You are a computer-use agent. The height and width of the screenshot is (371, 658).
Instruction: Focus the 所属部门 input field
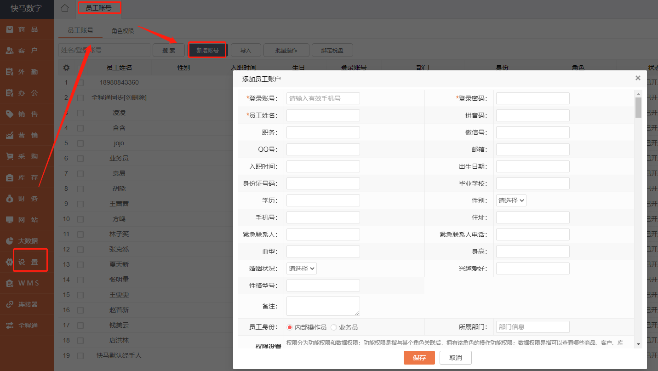pyautogui.click(x=533, y=327)
